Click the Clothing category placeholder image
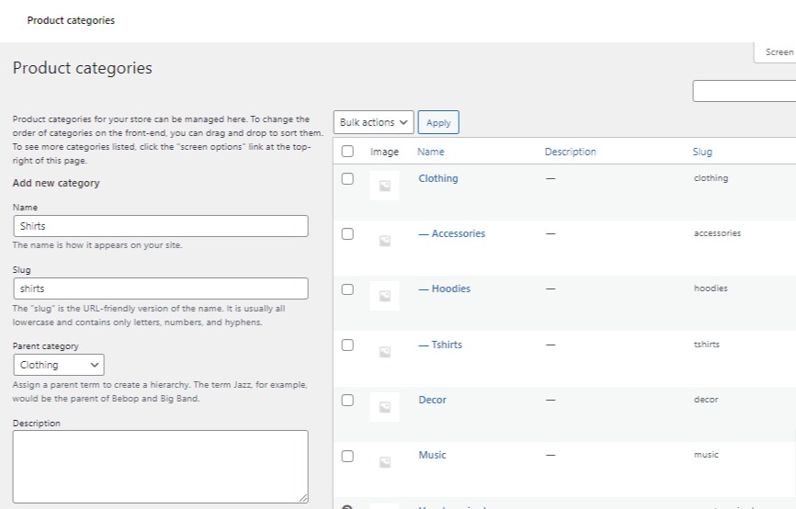The height and width of the screenshot is (509, 796). [384, 186]
